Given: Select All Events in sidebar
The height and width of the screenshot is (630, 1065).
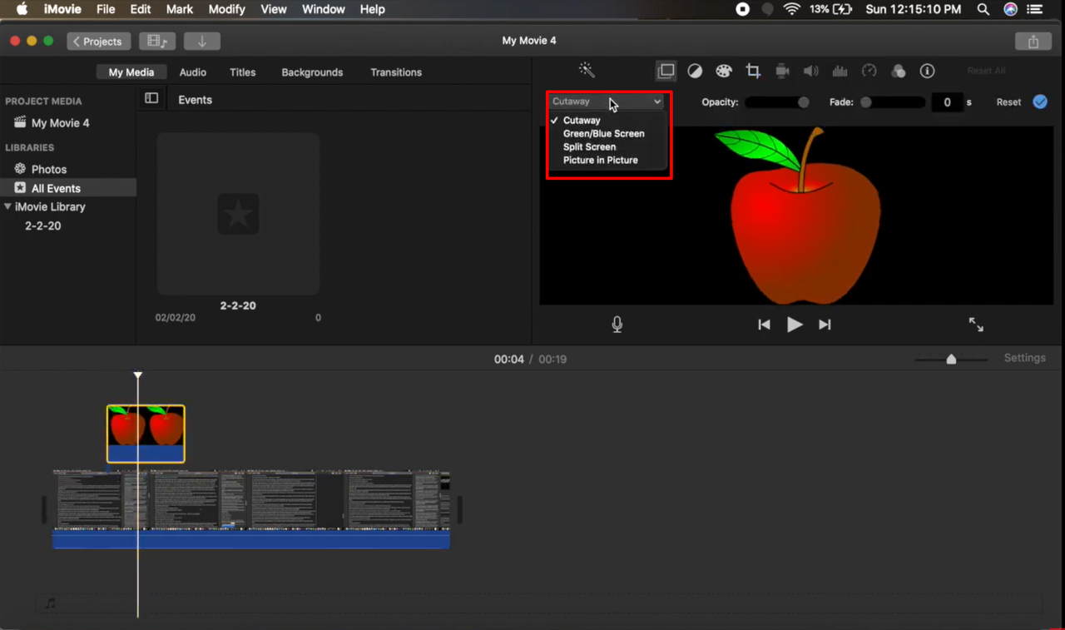Looking at the screenshot, I should (x=56, y=188).
